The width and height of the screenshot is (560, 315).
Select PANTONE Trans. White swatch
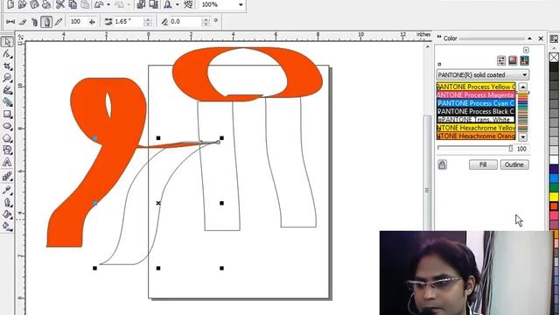[476, 120]
